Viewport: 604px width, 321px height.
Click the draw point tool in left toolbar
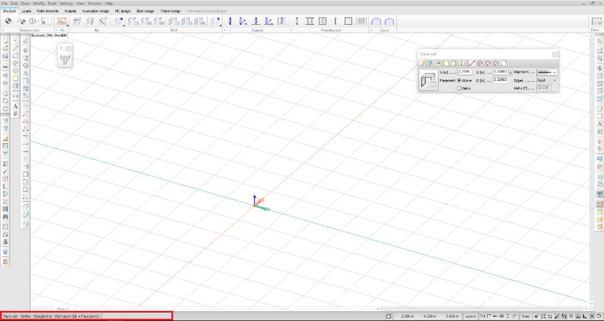pos(15,40)
